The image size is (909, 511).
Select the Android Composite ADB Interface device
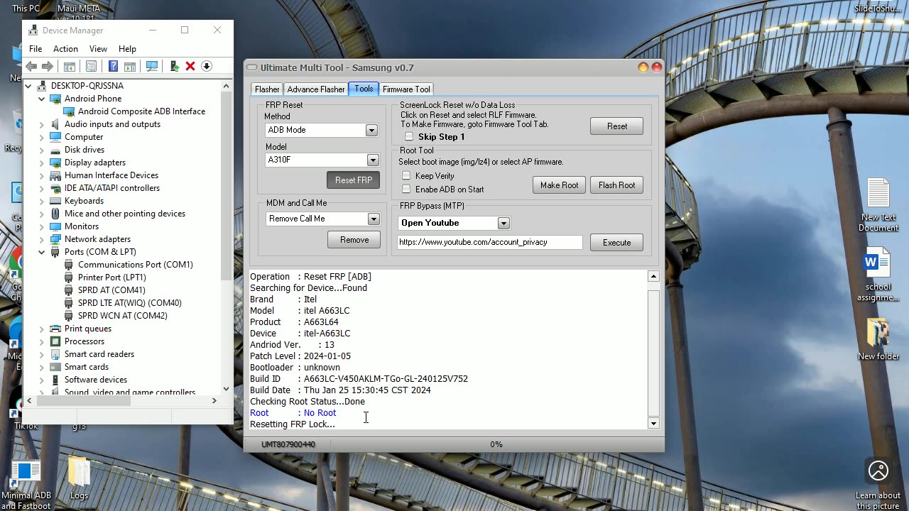pyautogui.click(x=141, y=111)
